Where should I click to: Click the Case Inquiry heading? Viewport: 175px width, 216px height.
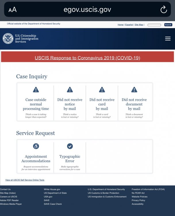click(32, 76)
